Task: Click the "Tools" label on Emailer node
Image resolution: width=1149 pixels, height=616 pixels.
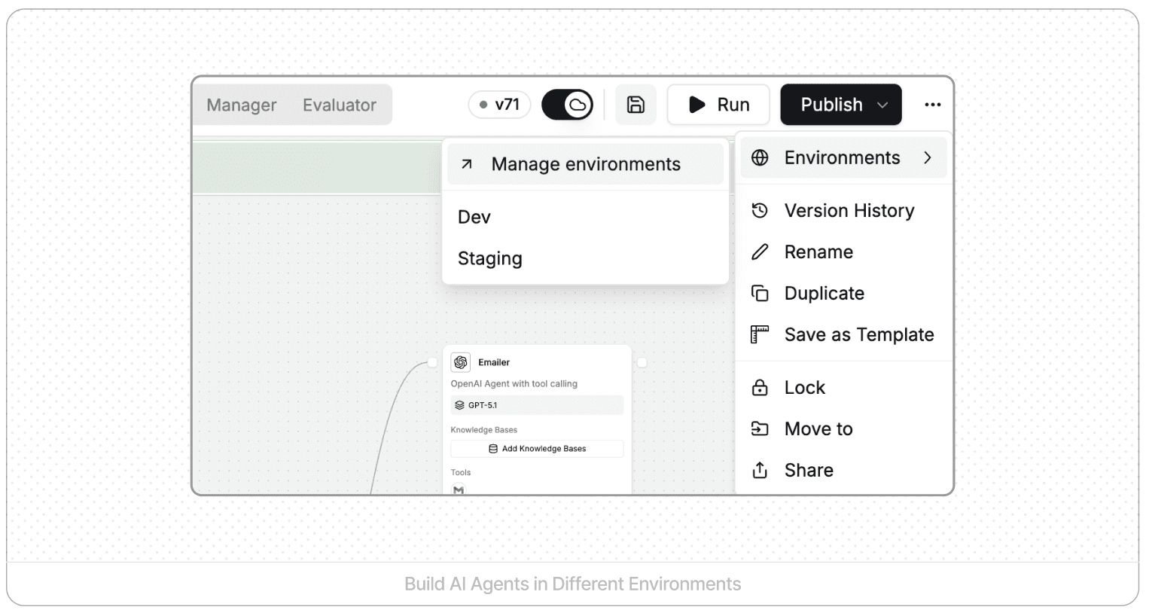Action: [461, 473]
